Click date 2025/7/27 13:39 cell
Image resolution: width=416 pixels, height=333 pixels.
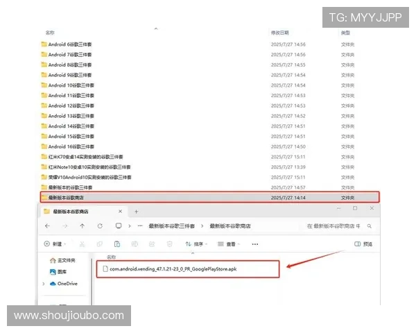pos(288,167)
